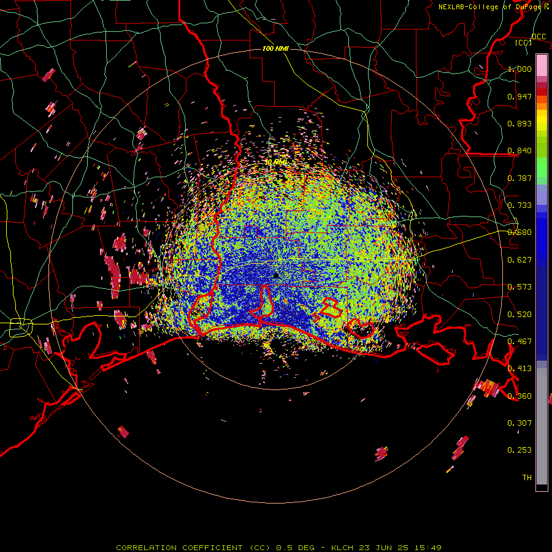The height and width of the screenshot is (552, 552).
Task: Click the NEXLAB-College of DuPage label
Action: pyautogui.click(x=494, y=7)
